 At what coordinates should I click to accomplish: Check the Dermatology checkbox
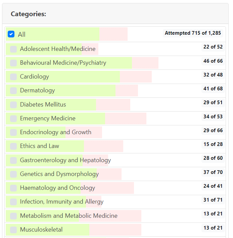tap(13, 91)
